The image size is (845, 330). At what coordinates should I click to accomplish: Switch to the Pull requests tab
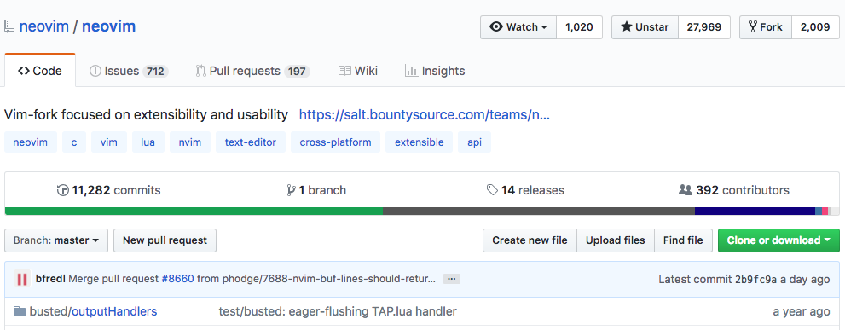click(252, 71)
